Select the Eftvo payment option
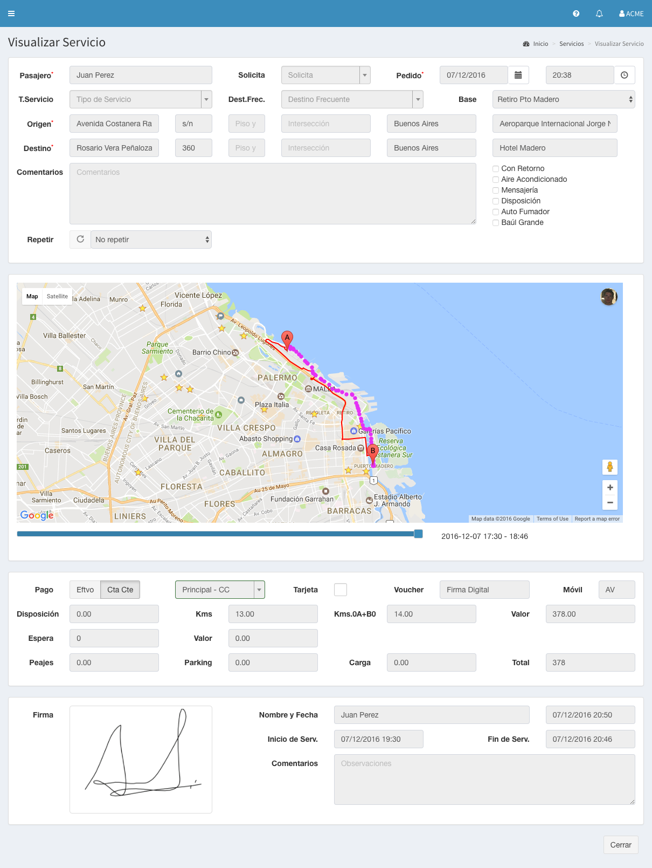Image resolution: width=652 pixels, height=868 pixels. [x=85, y=590]
